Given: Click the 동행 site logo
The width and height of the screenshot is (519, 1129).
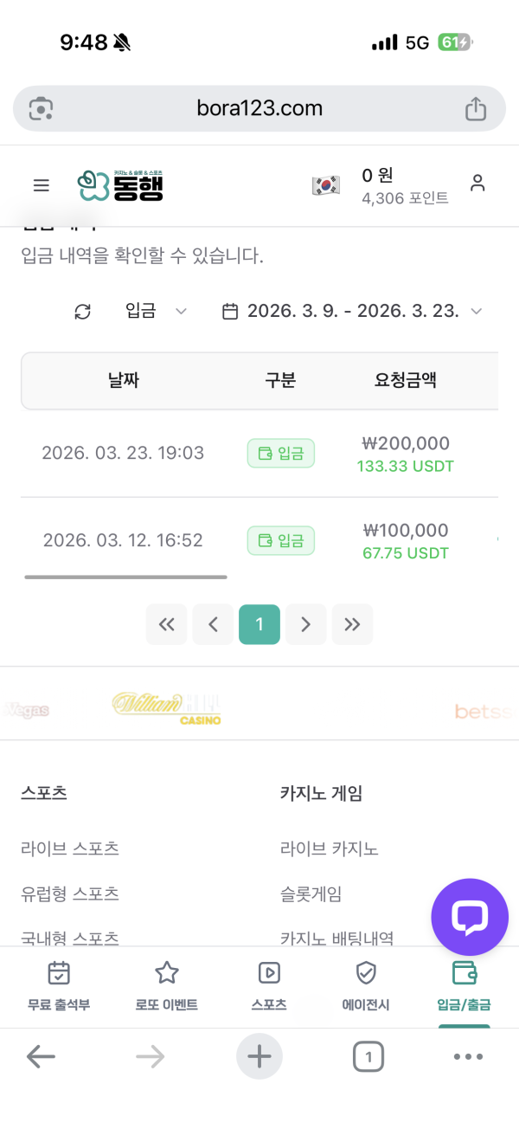Looking at the screenshot, I should (x=121, y=184).
